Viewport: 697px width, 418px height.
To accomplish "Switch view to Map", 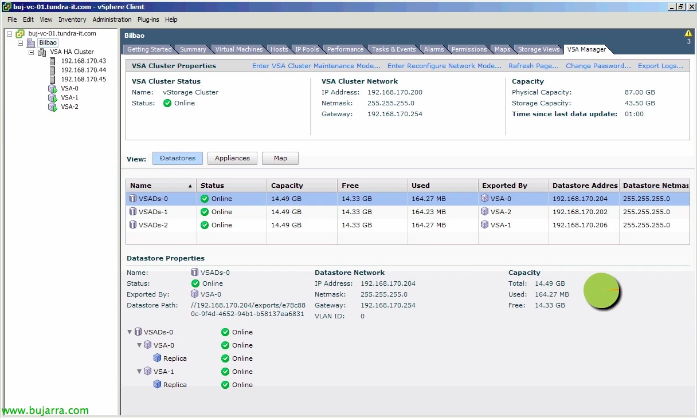I will pyautogui.click(x=280, y=159).
